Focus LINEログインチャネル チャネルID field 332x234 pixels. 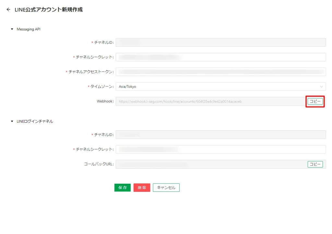tap(220, 135)
